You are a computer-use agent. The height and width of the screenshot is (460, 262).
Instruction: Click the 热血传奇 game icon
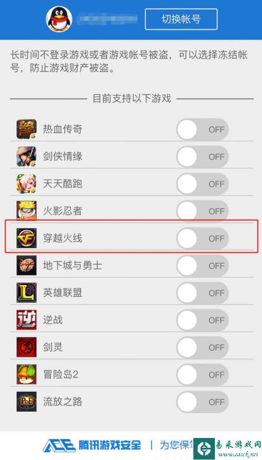(x=26, y=129)
